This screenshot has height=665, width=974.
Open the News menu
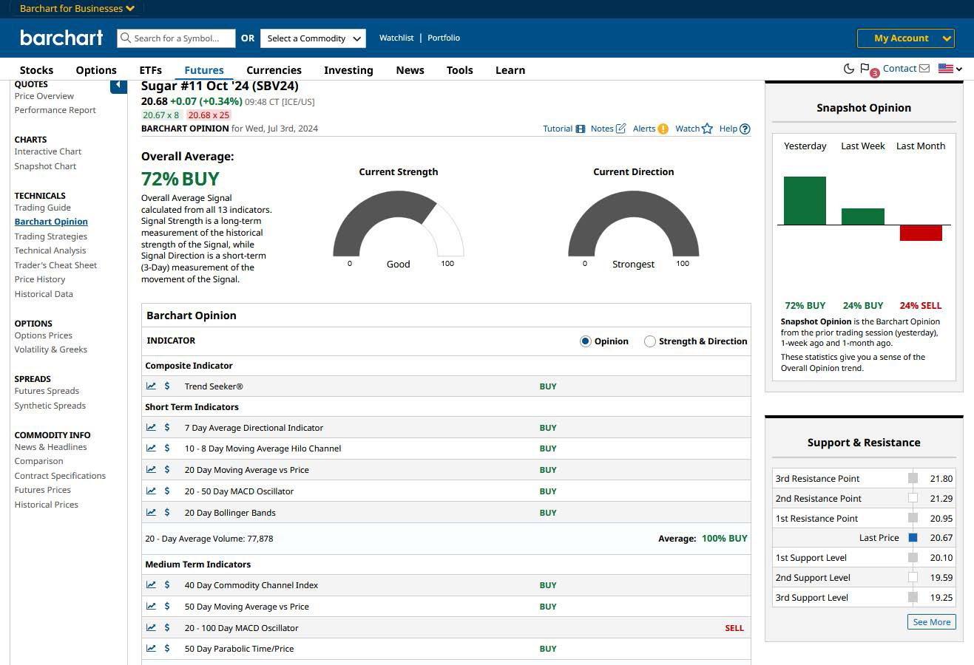[x=410, y=70]
